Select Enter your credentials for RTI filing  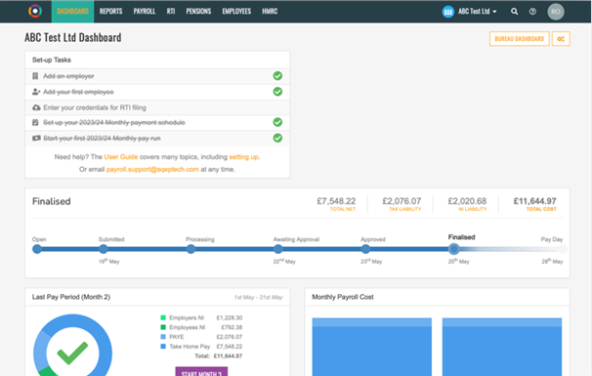[157, 107]
